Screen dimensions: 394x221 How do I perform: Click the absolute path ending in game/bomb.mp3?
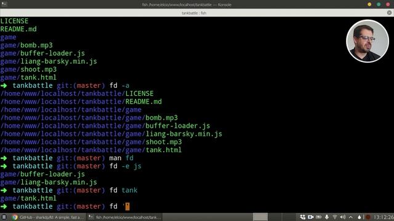89,117
